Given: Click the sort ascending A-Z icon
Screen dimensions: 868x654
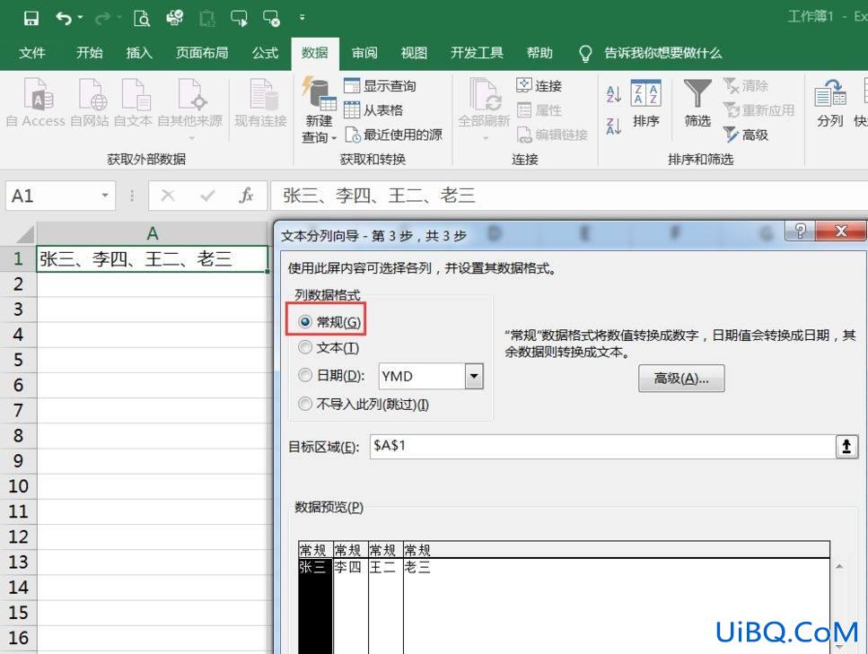Looking at the screenshot, I should pyautogui.click(x=613, y=94).
